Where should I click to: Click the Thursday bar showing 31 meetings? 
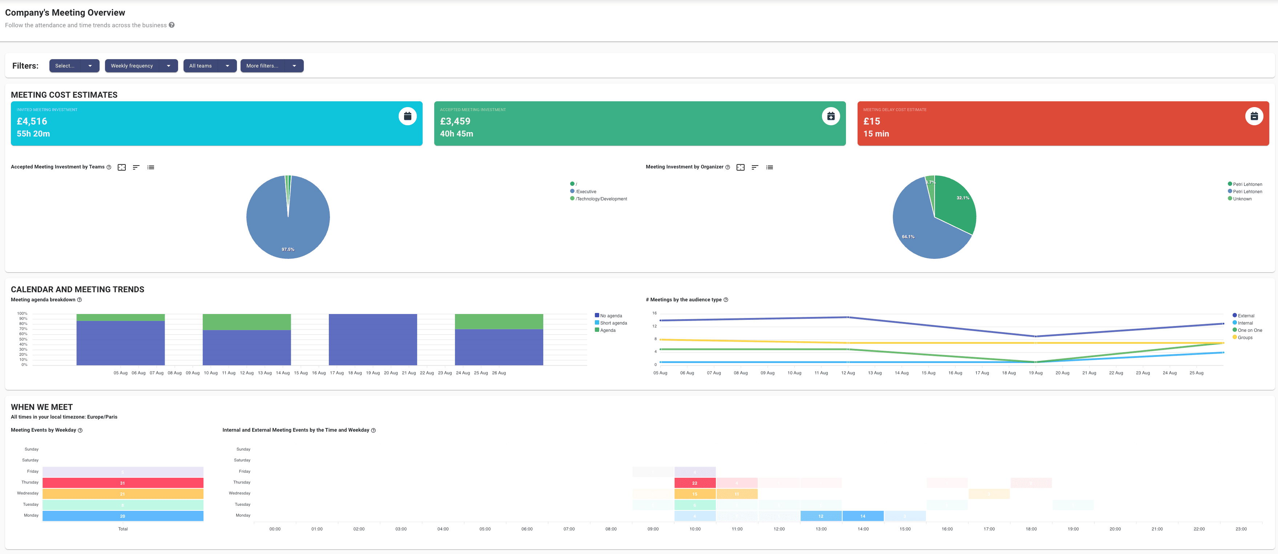pyautogui.click(x=122, y=482)
